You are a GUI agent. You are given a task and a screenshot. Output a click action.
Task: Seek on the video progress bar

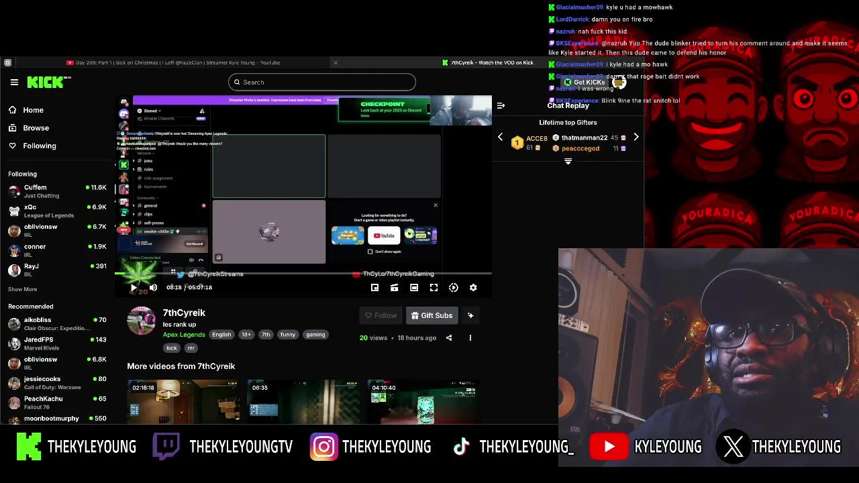pos(305,274)
